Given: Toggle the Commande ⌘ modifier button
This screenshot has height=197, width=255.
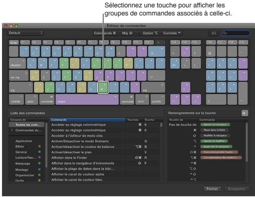Looking at the screenshot, I should click(x=105, y=33).
